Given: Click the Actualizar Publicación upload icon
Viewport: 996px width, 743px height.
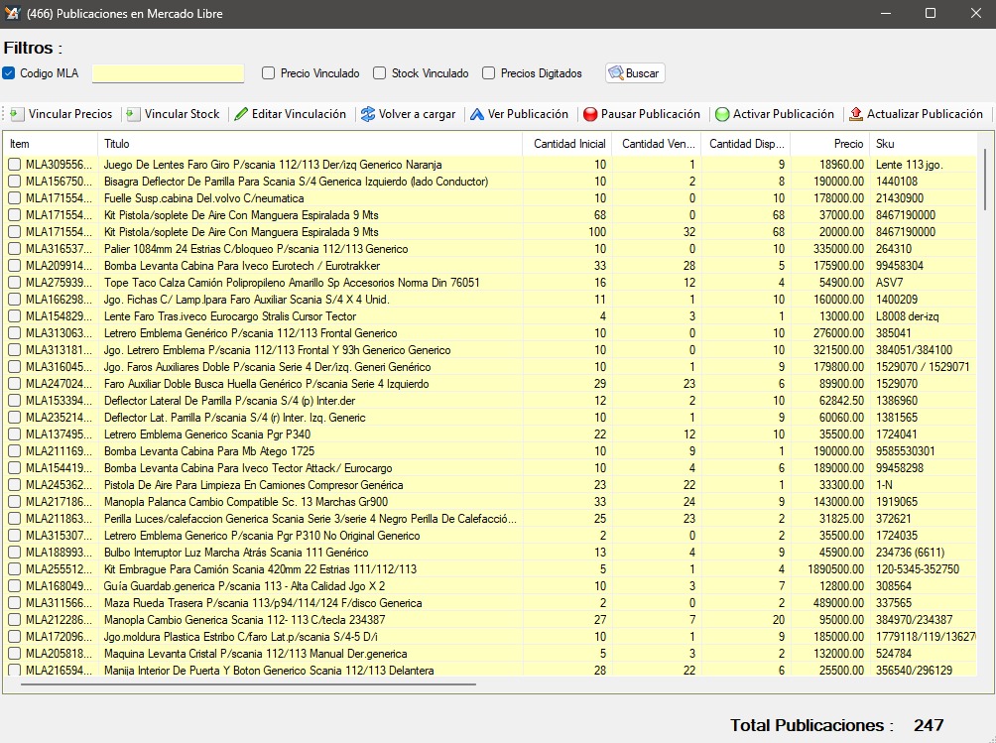Looking at the screenshot, I should (856, 114).
